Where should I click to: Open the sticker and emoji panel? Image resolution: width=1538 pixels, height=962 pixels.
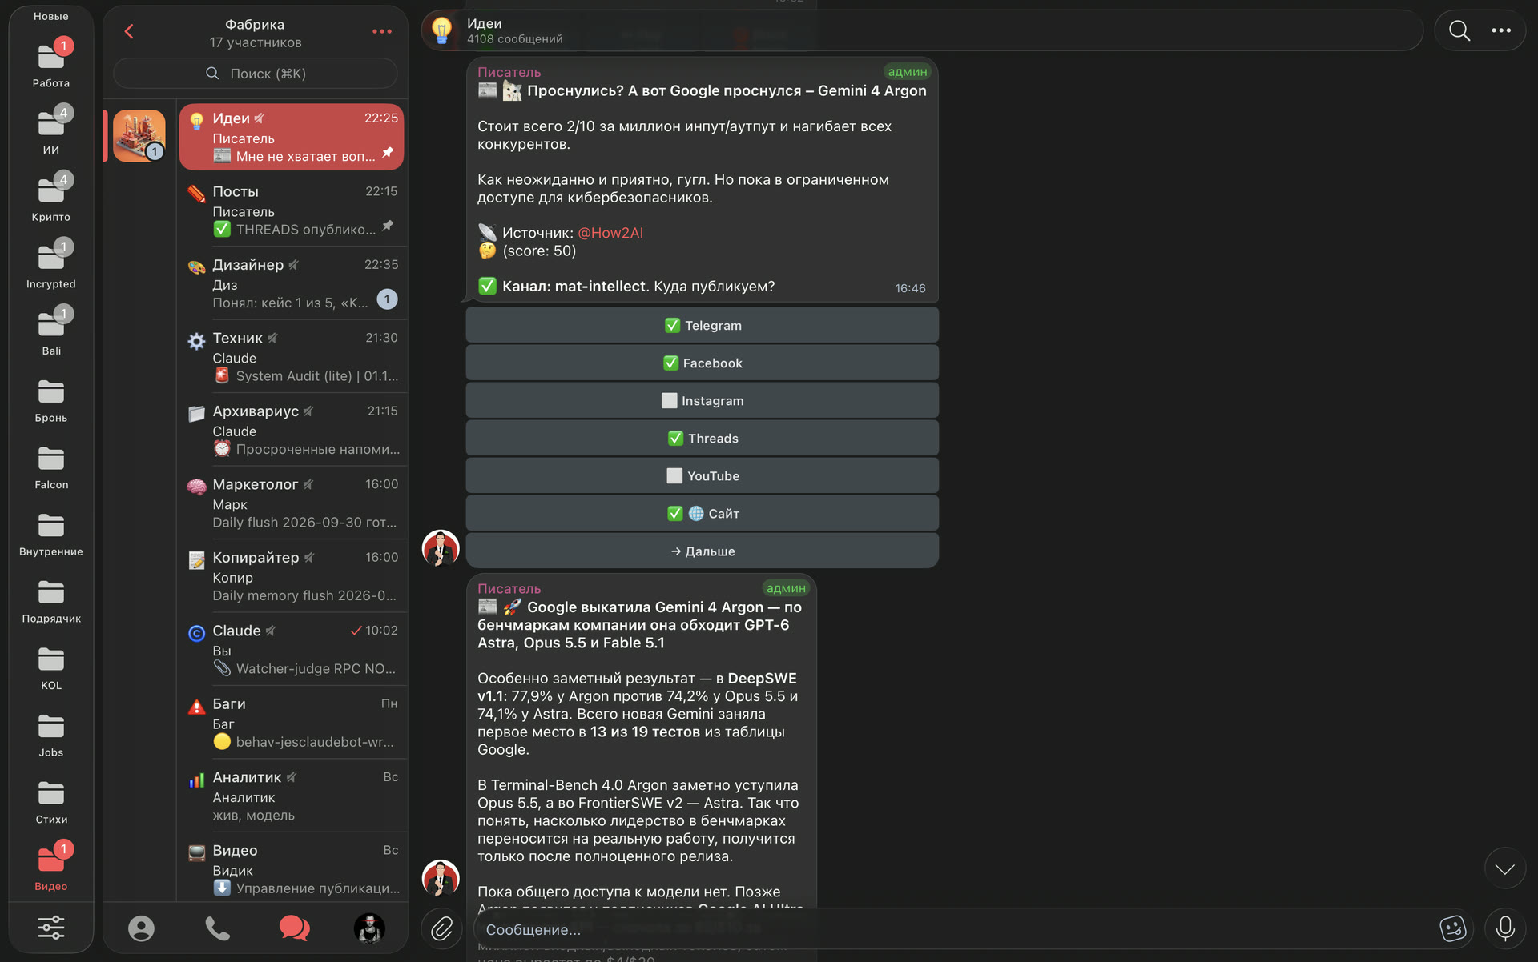pos(1452,928)
